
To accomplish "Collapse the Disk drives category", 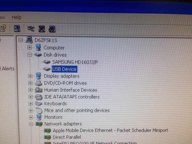I will (x=30, y=55).
